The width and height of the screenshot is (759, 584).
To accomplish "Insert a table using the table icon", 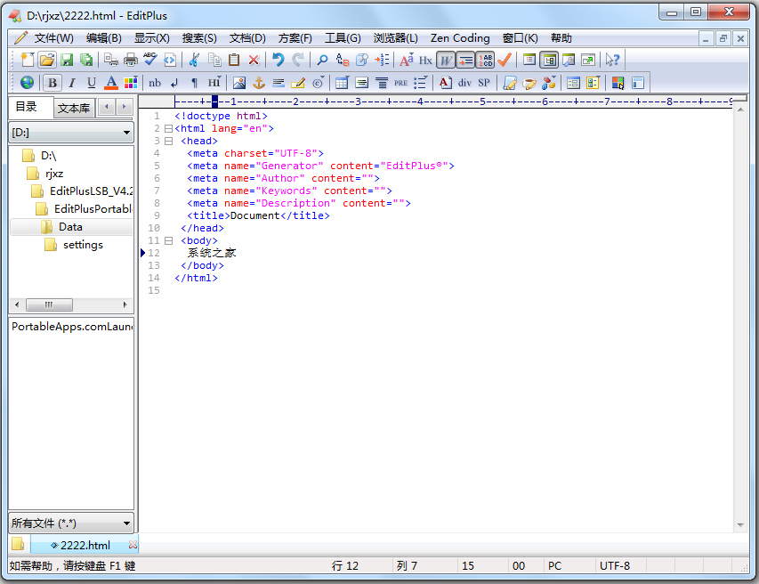I will pos(341,82).
